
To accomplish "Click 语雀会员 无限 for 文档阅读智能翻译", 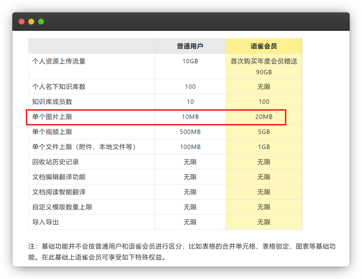I will click(264, 192).
